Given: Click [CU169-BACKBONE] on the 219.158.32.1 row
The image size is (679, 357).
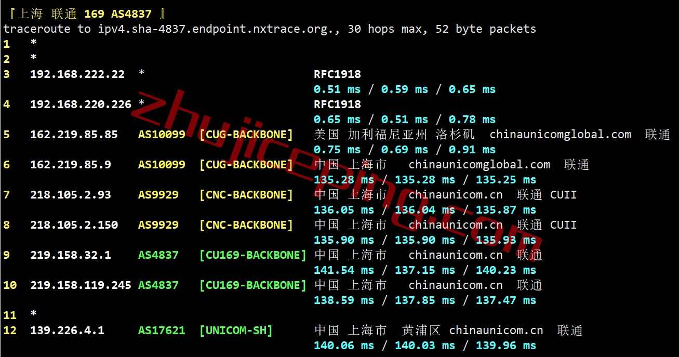Looking at the screenshot, I should tap(253, 255).
